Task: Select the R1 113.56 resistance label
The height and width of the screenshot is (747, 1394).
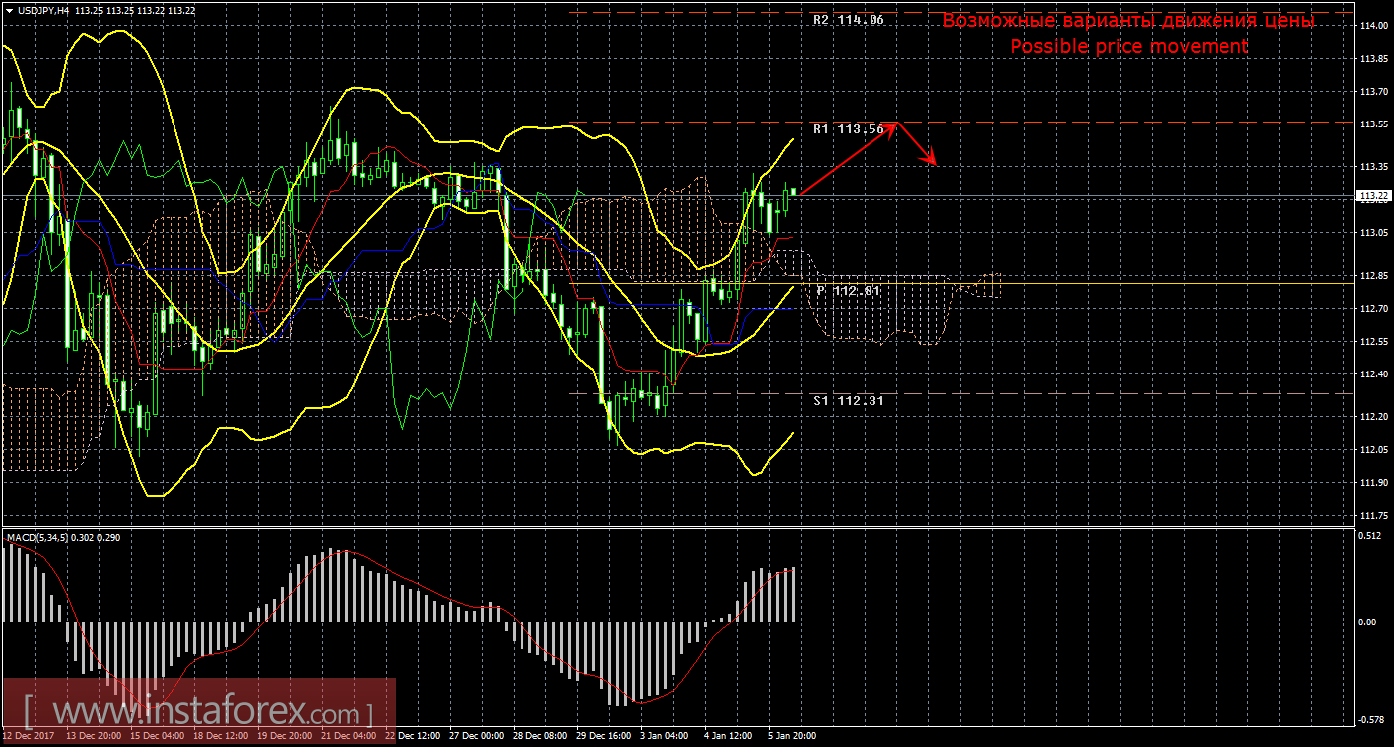Action: pyautogui.click(x=849, y=129)
